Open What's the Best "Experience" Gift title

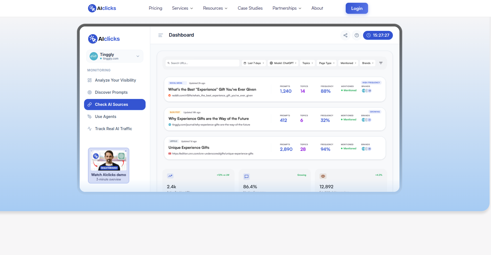212,90
